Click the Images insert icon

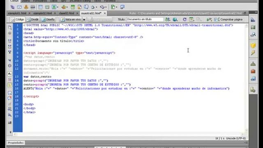coord(54,7)
